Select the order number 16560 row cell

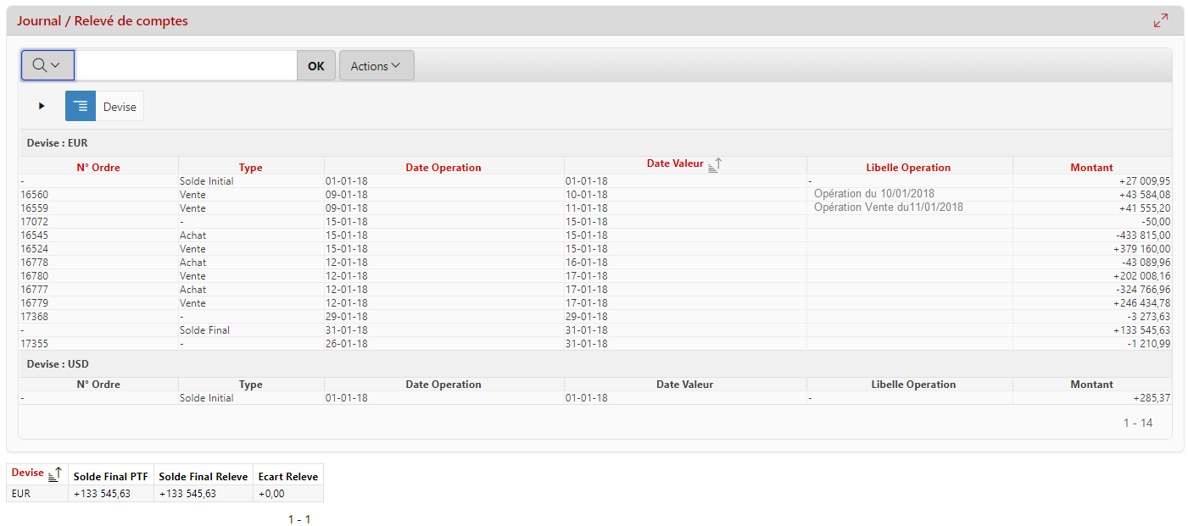pos(34,195)
